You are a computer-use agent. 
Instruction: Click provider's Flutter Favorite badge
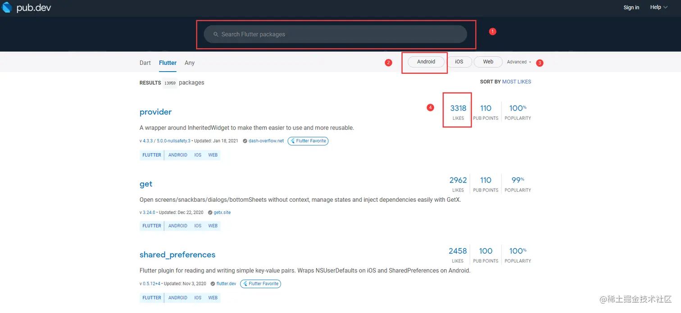coord(308,141)
